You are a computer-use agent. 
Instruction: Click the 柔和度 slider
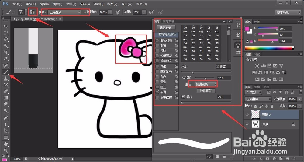[x=205, y=78]
